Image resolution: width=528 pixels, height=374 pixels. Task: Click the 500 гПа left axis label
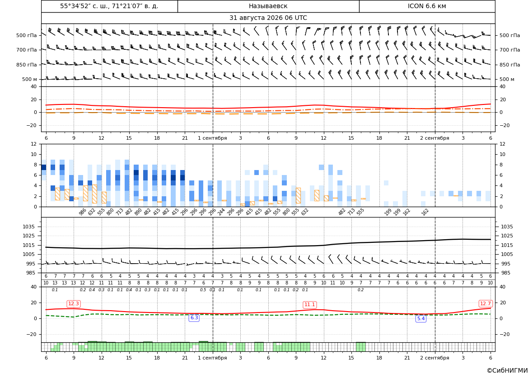coord(27,35)
